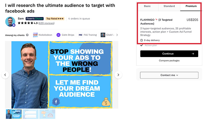Click the help icon beside Among my clients

[x=27, y=35]
